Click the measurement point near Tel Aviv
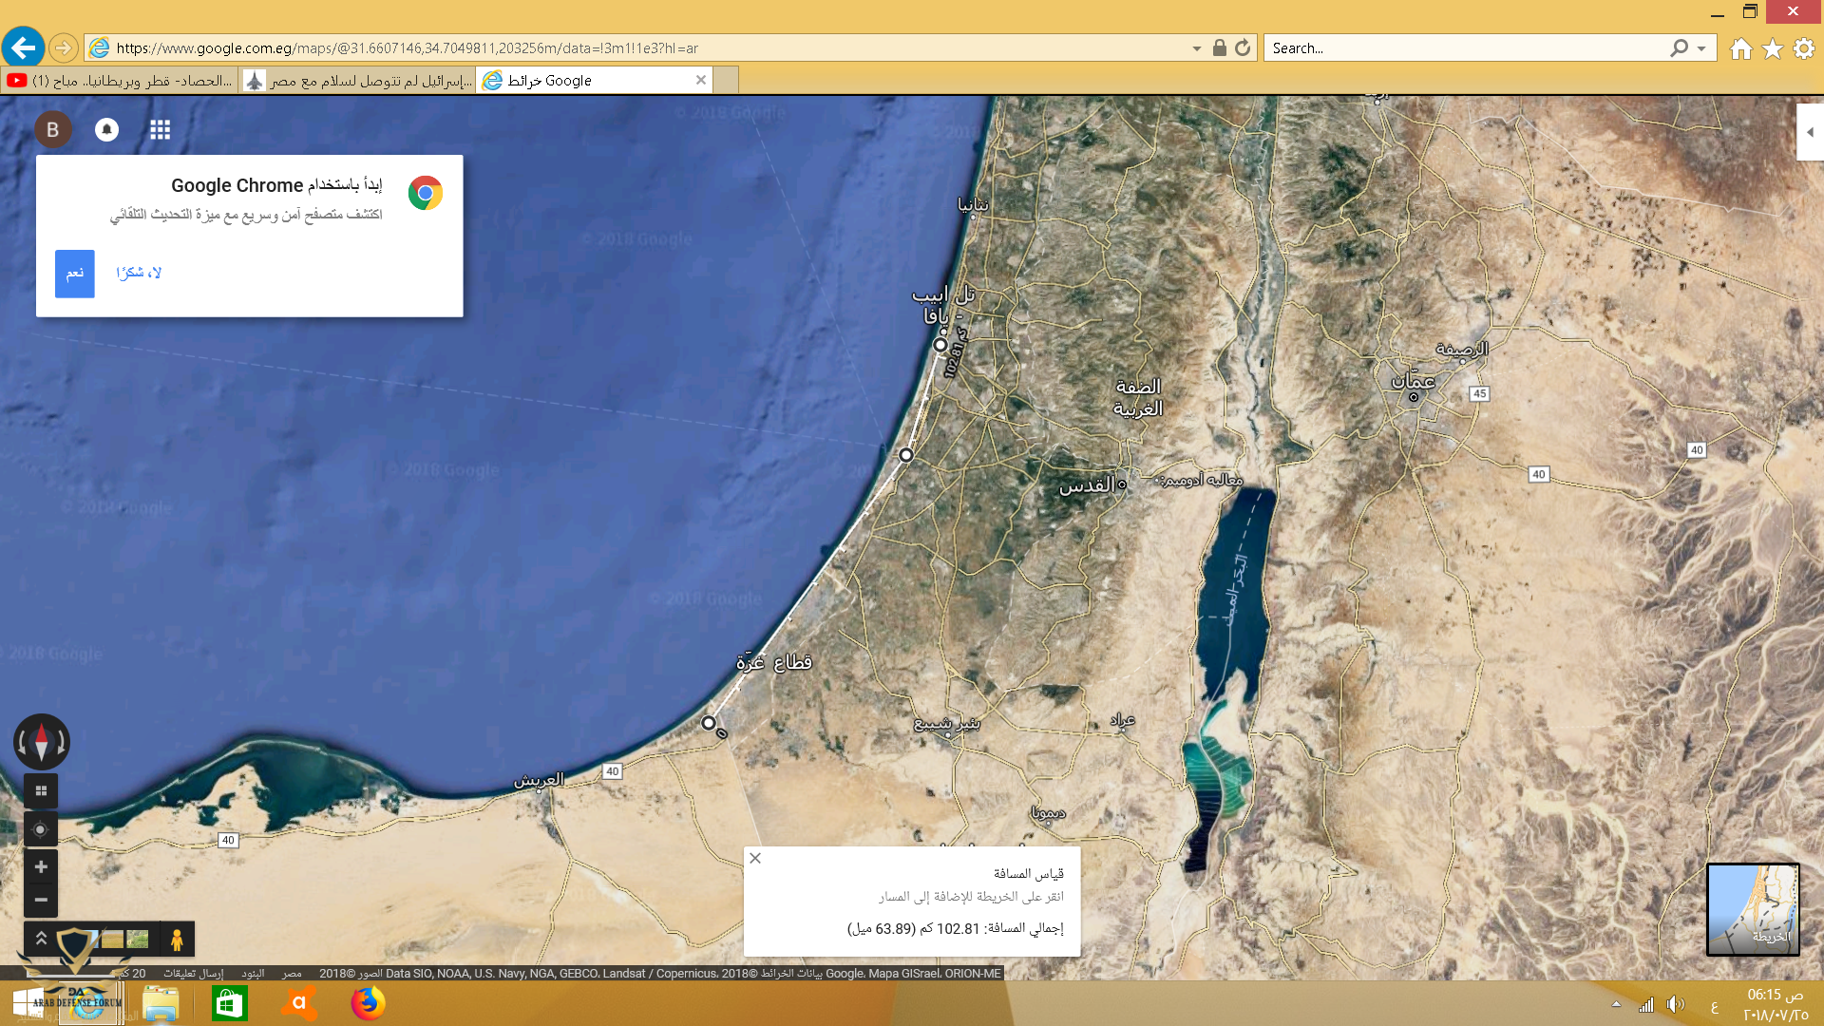Image resolution: width=1824 pixels, height=1026 pixels. (940, 345)
